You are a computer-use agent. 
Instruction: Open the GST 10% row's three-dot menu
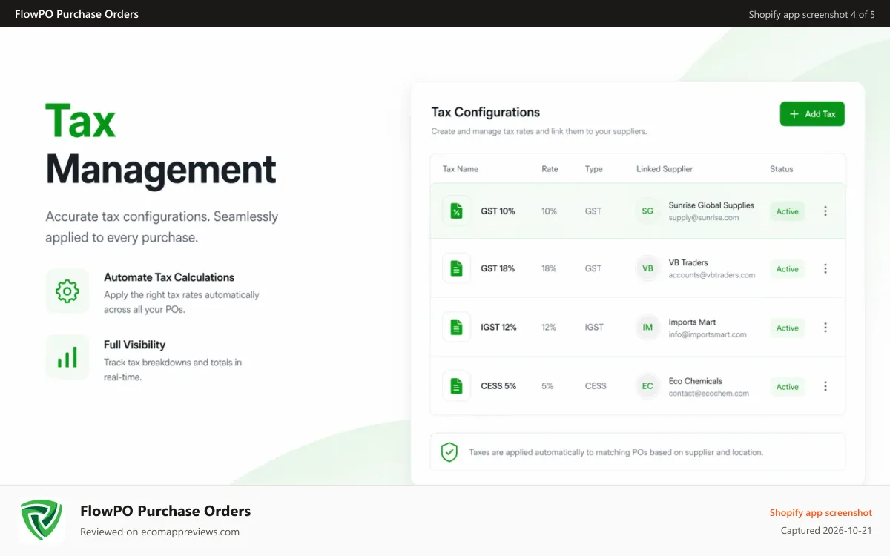[825, 211]
